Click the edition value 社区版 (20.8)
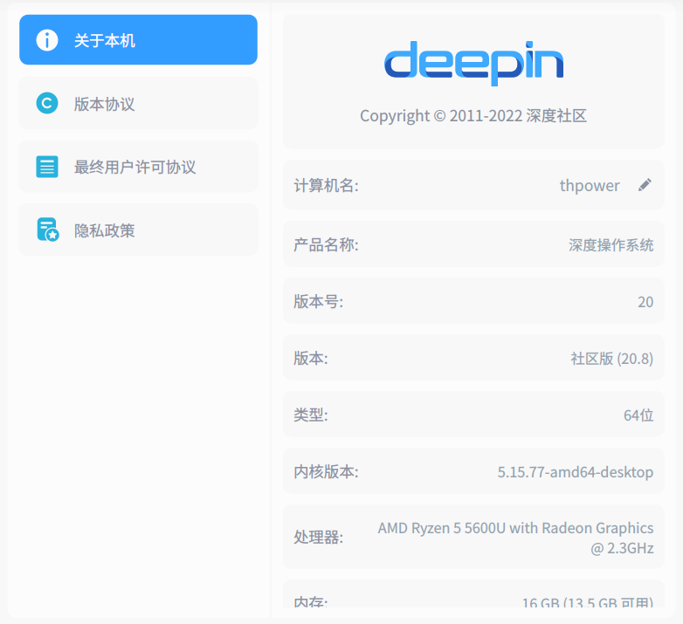 pos(612,359)
